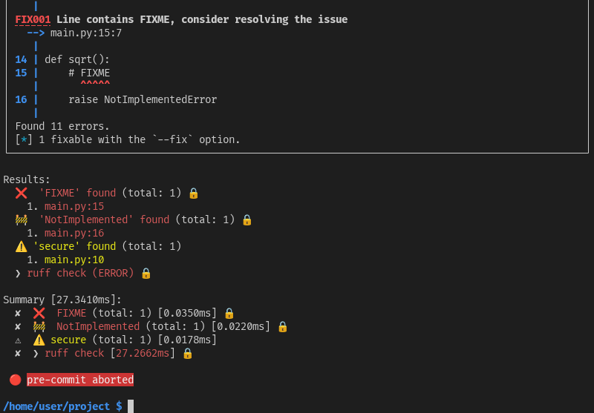Click main.py:15 under 'FIXME' found
The image size is (594, 413).
tap(74, 206)
